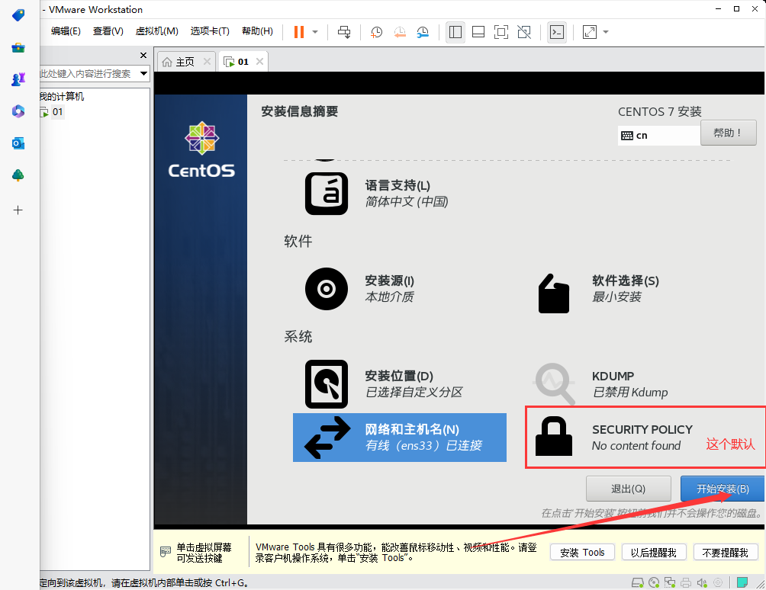766x590 pixels.
Task: Revert VM to previous snapshot
Action: point(400,32)
